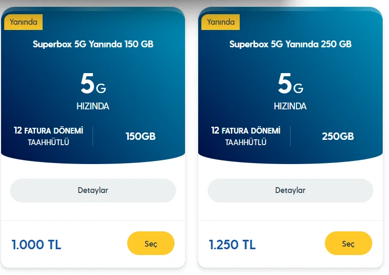Click TAAHHÜTLÜ text on the 150 GB card
The image size is (389, 275).
48,142
